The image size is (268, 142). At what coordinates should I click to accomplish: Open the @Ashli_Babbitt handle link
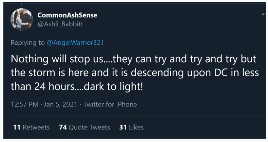coord(60,24)
